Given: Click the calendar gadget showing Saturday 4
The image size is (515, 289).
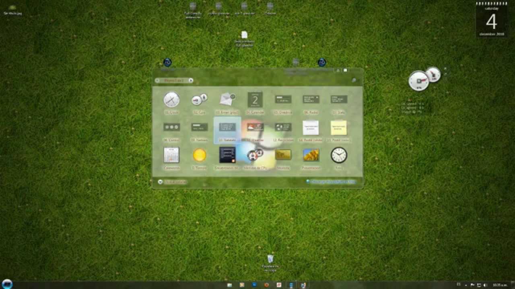Looking at the screenshot, I should (x=491, y=20).
